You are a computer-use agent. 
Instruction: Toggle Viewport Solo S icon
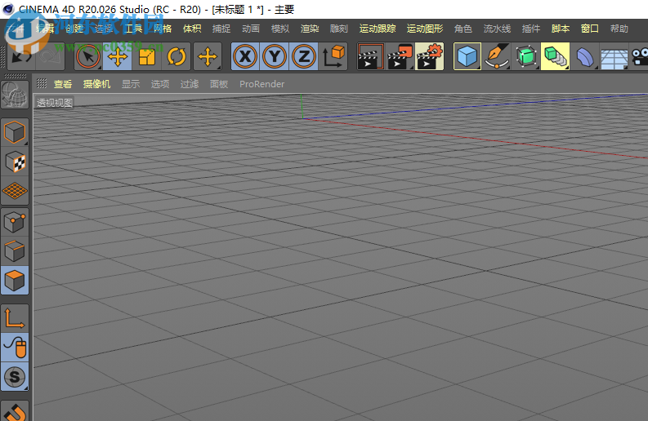(x=15, y=377)
